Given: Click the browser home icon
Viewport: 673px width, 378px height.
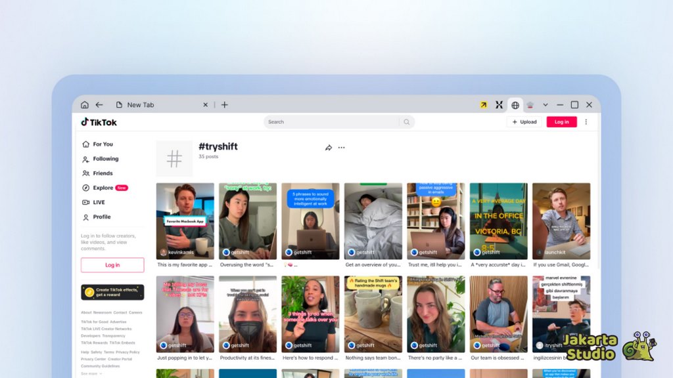Looking at the screenshot, I should tap(85, 104).
